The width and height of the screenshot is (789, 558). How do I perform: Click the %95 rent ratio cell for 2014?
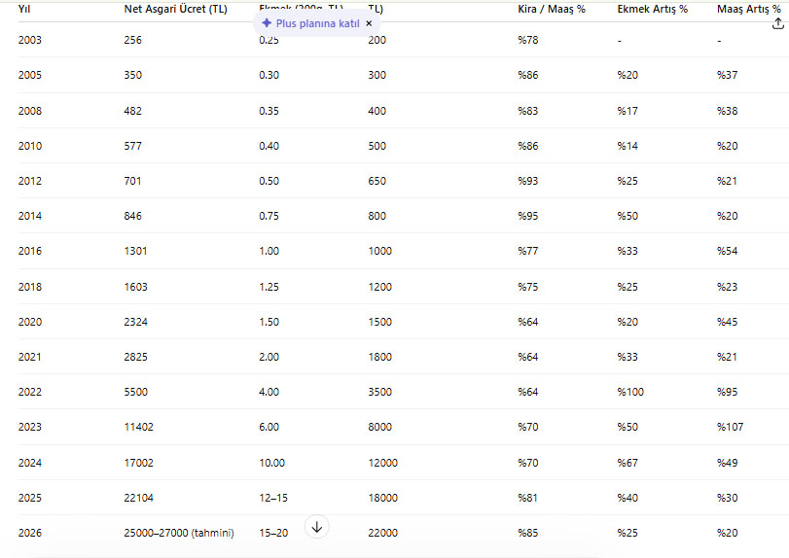click(529, 216)
